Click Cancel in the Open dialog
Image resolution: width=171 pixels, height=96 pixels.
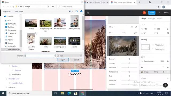point(76,60)
